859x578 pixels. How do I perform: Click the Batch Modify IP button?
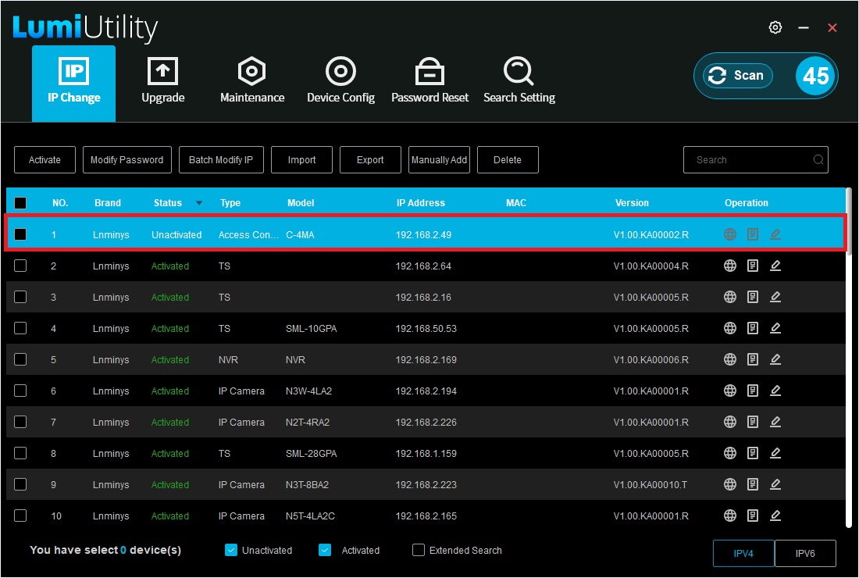tap(221, 160)
